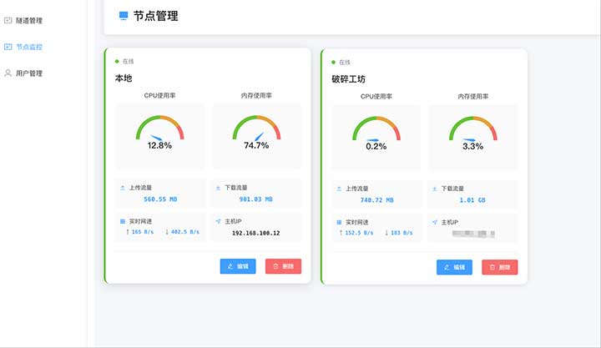Image resolution: width=601 pixels, height=348 pixels.
Task: Click the upload traffic icon on 本地 card
Action: (x=122, y=188)
